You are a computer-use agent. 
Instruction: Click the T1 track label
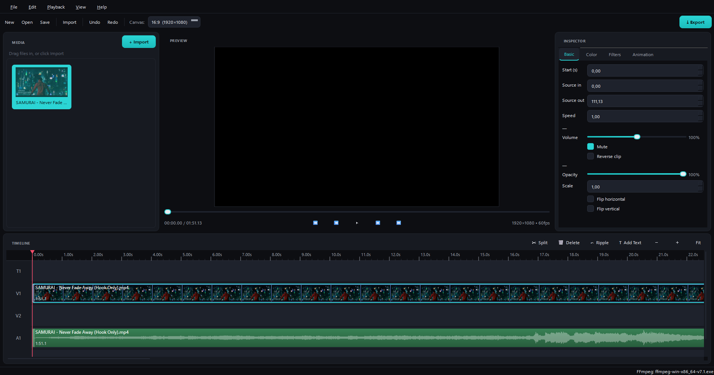point(19,271)
